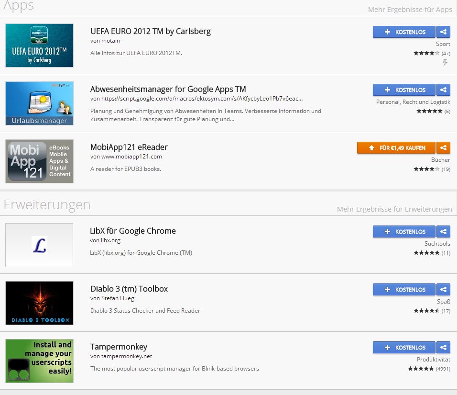Click description Alle Infos zur UEFA EURO
This screenshot has width=457, height=395.
click(x=136, y=53)
